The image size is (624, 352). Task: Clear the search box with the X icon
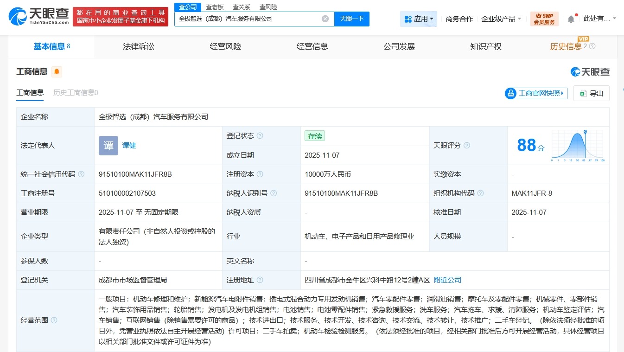[325, 19]
